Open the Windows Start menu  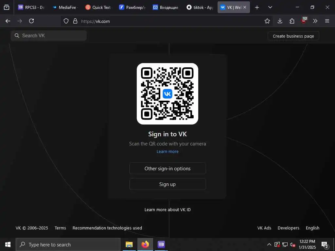tap(8, 244)
